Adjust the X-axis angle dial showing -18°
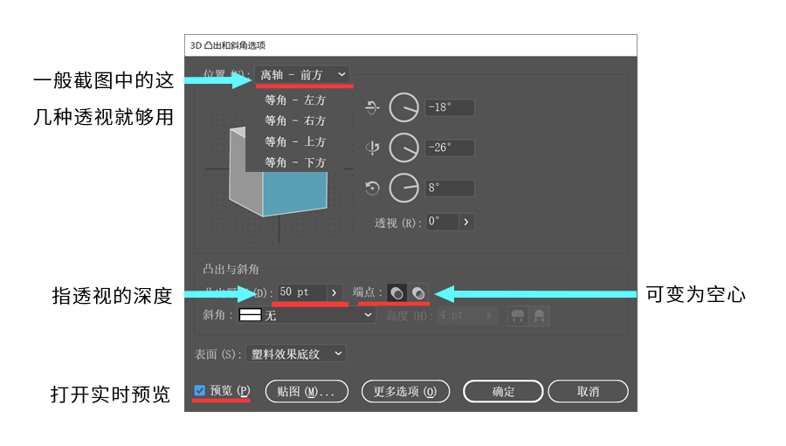The width and height of the screenshot is (786, 446). pyautogui.click(x=404, y=107)
